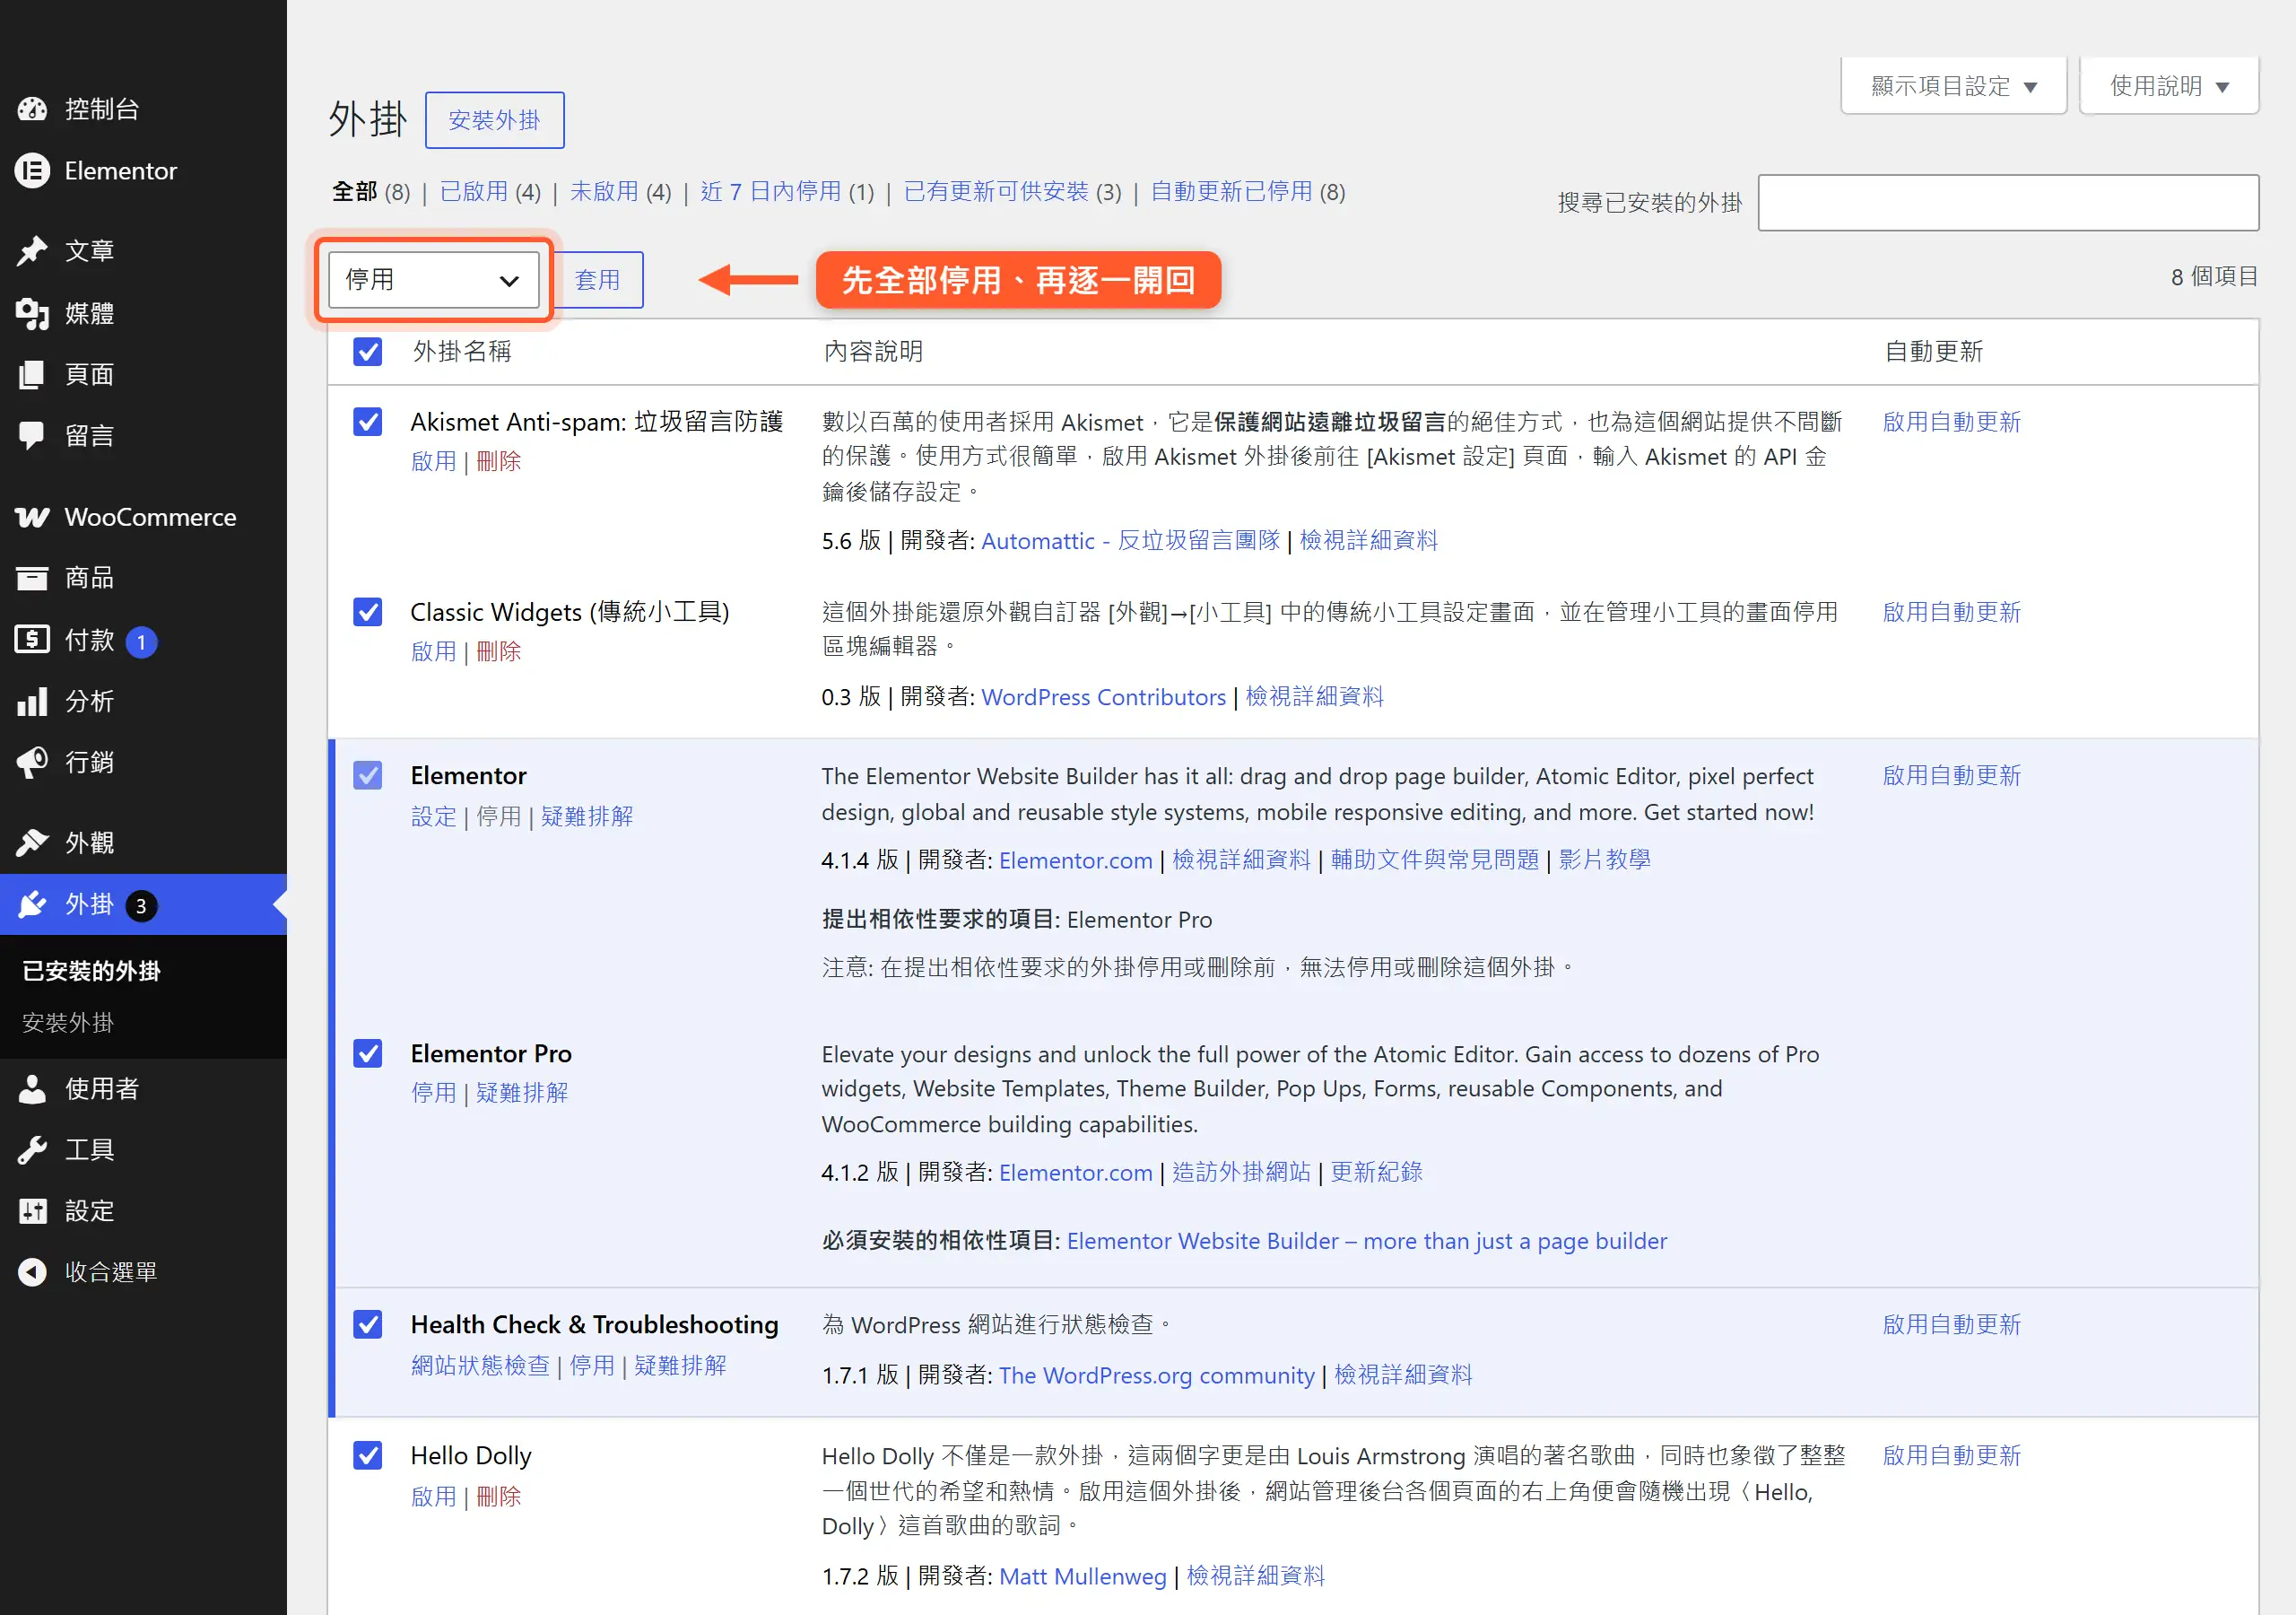Open 文章 pin icon in sidebar

(x=32, y=251)
